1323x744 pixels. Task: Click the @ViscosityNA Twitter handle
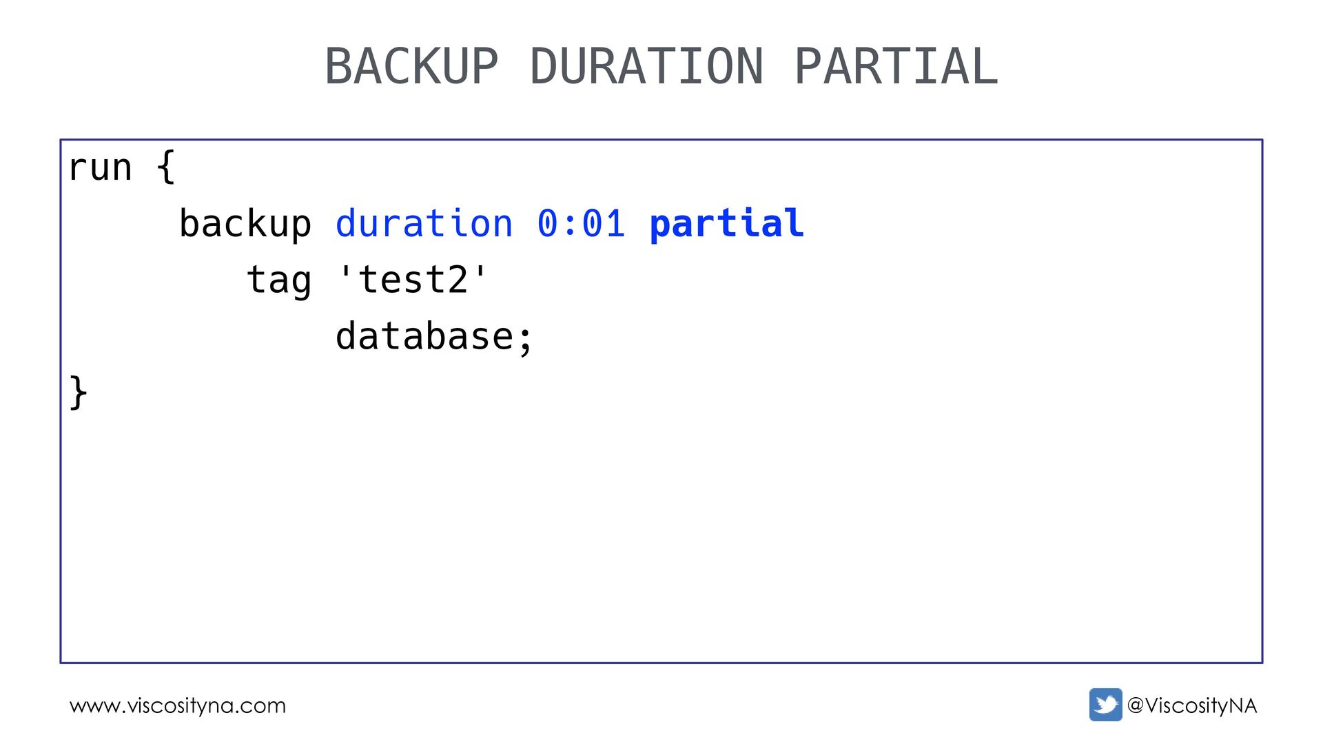point(1192,705)
